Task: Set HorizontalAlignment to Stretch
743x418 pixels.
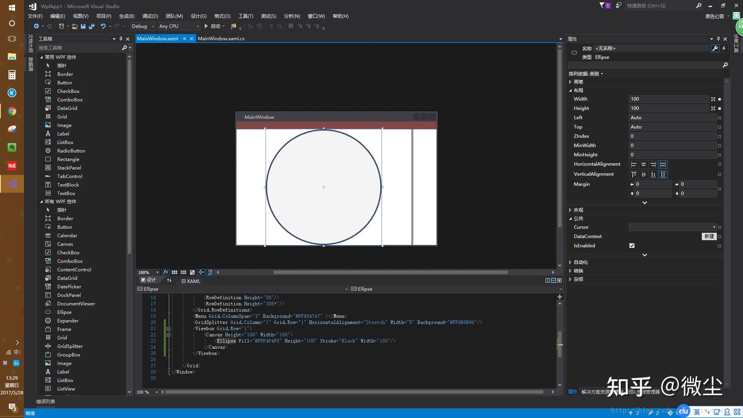Action: [x=663, y=165]
